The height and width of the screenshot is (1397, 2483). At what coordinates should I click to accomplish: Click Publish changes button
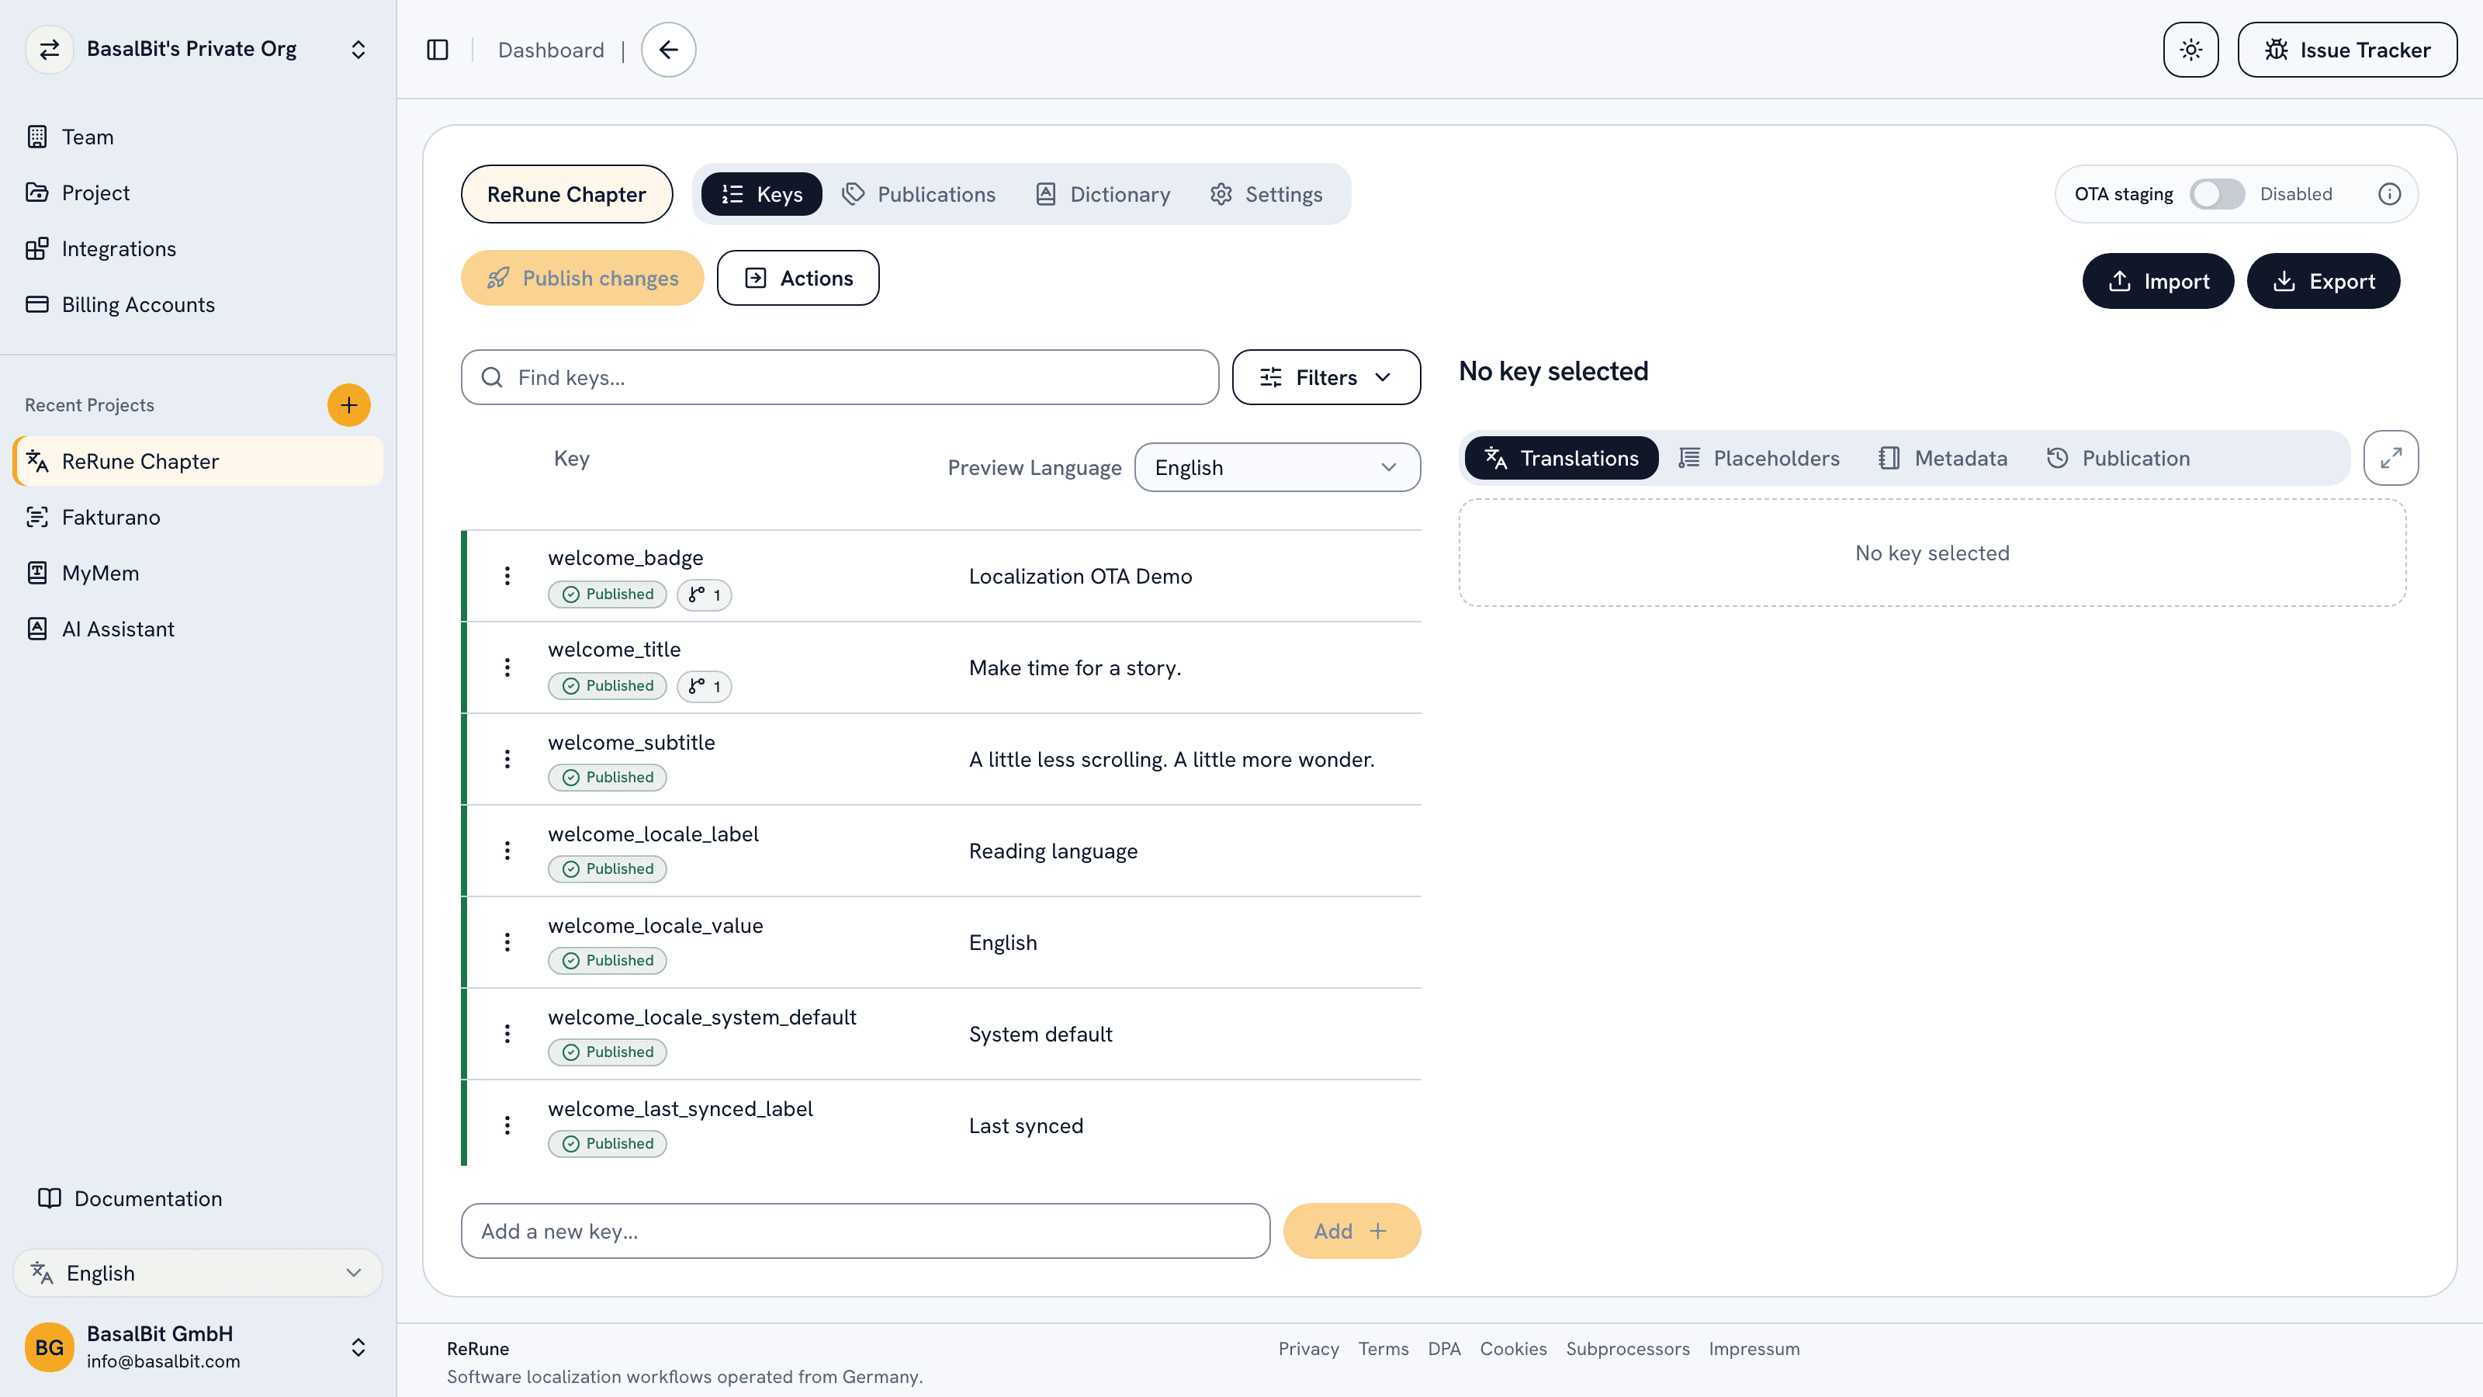tap(582, 278)
